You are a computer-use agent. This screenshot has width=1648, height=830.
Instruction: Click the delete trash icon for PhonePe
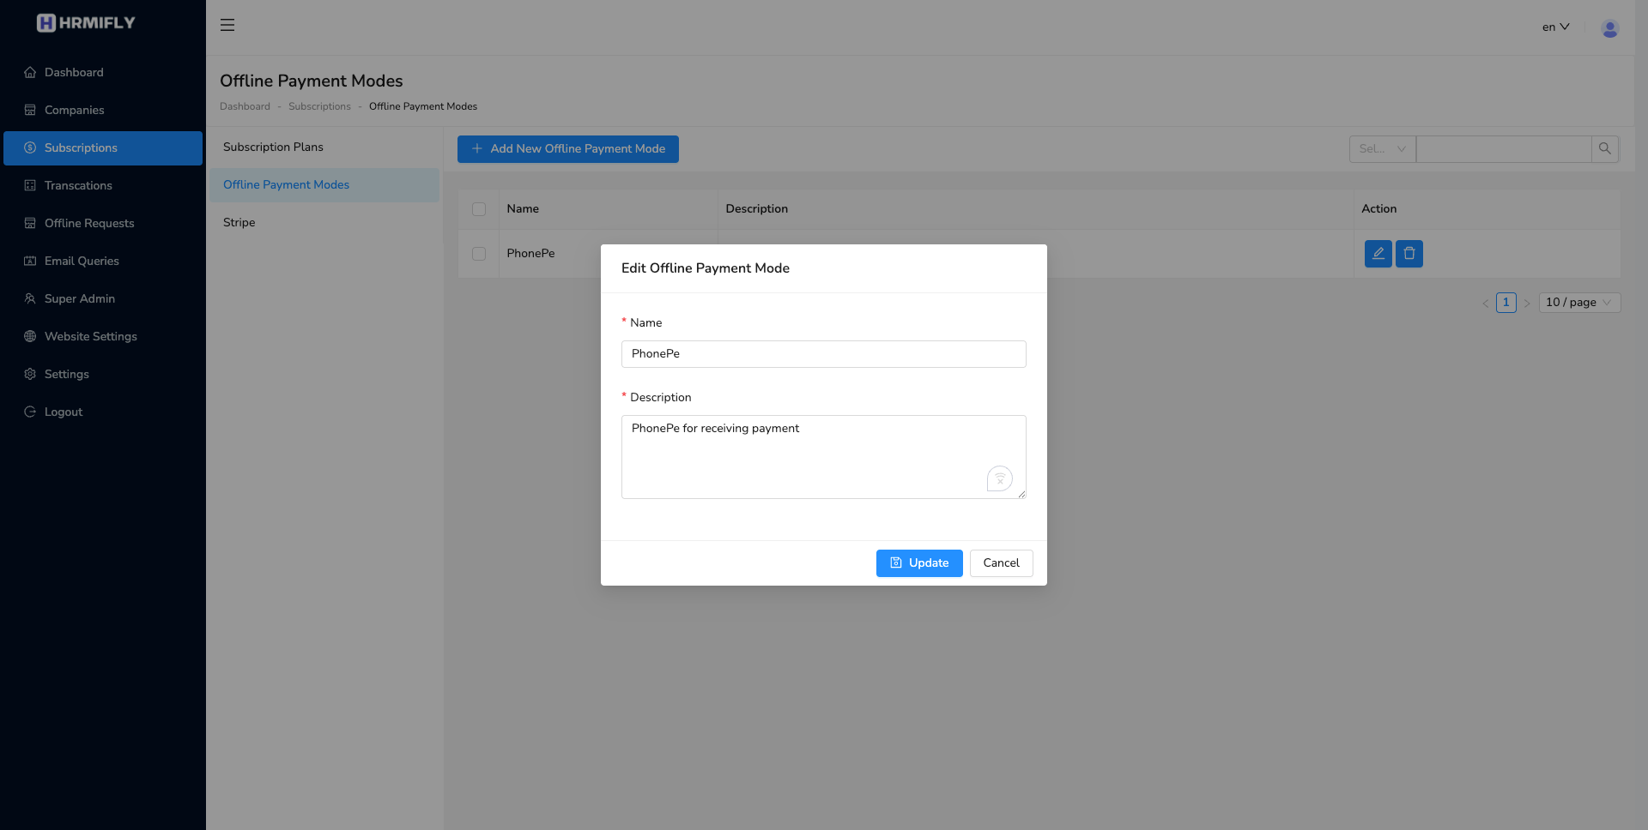click(1409, 254)
